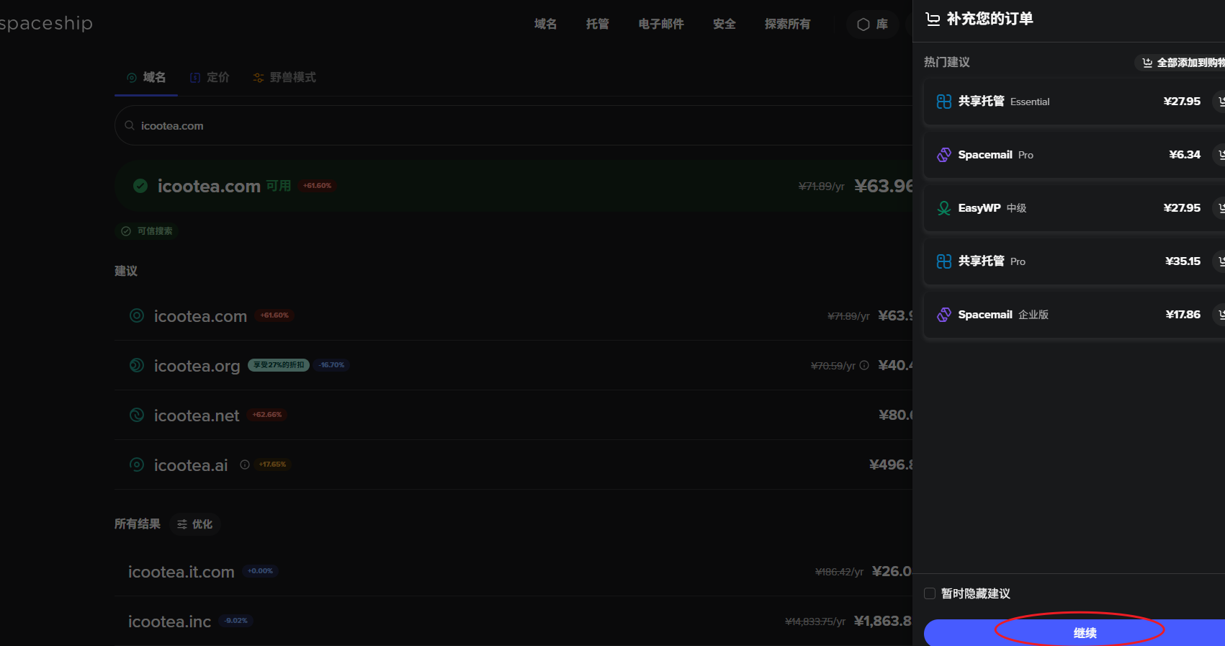Click the Spacemail 企业版 icon

(x=943, y=315)
